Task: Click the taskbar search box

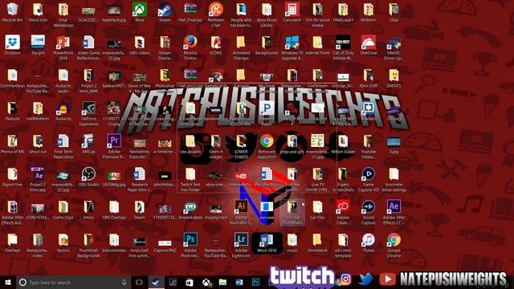Action: (x=73, y=282)
